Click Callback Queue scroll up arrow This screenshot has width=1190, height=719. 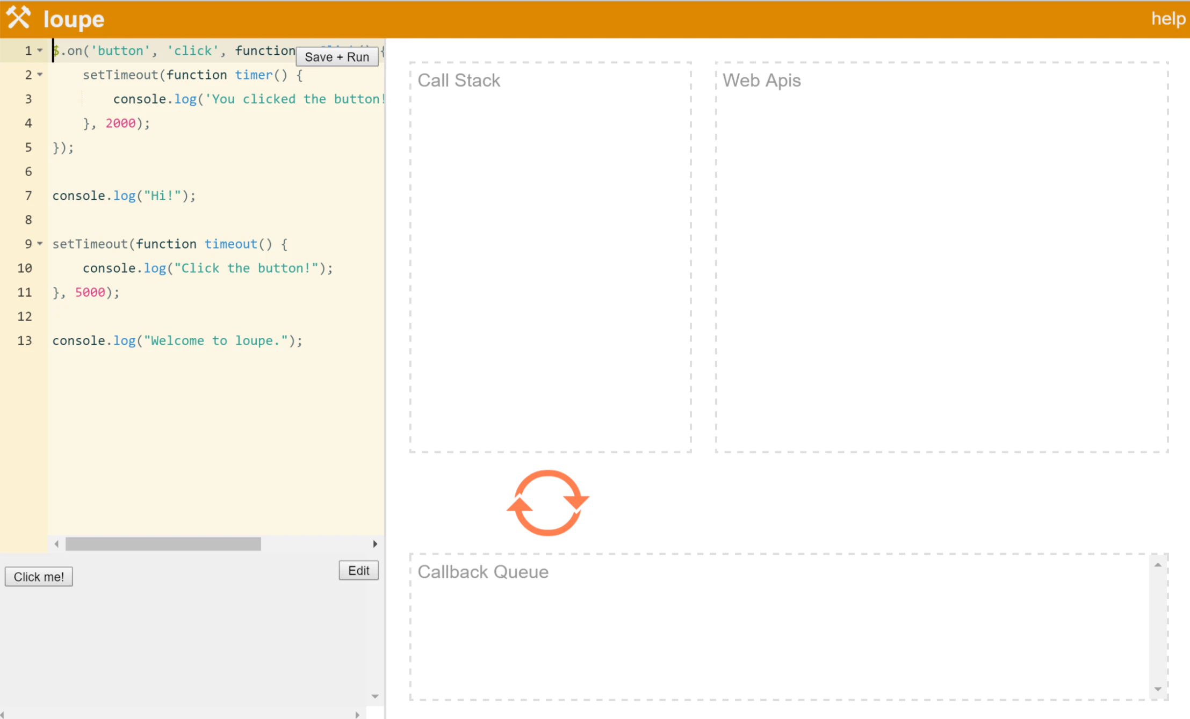1158,565
